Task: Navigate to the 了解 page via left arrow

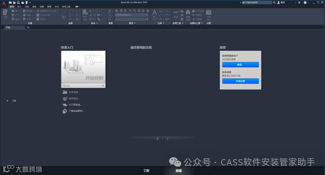Action: (7, 101)
